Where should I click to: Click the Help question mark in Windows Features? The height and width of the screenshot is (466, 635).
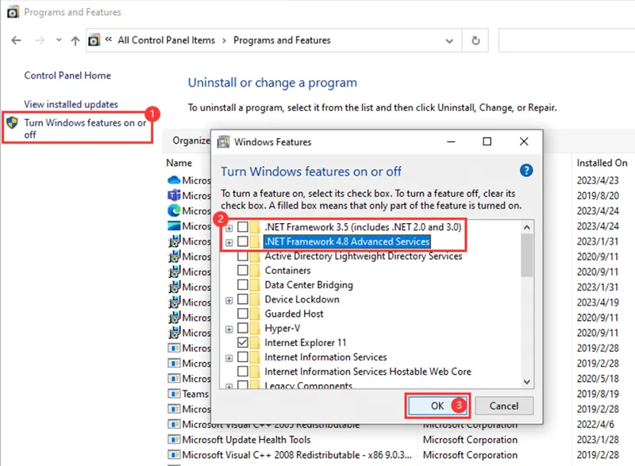[525, 171]
